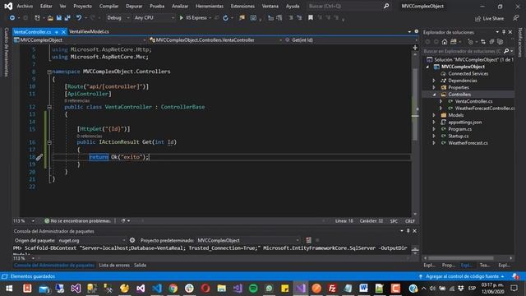The width and height of the screenshot is (526, 296).
Task: Open Spotify from the taskbar
Action: click(253, 289)
